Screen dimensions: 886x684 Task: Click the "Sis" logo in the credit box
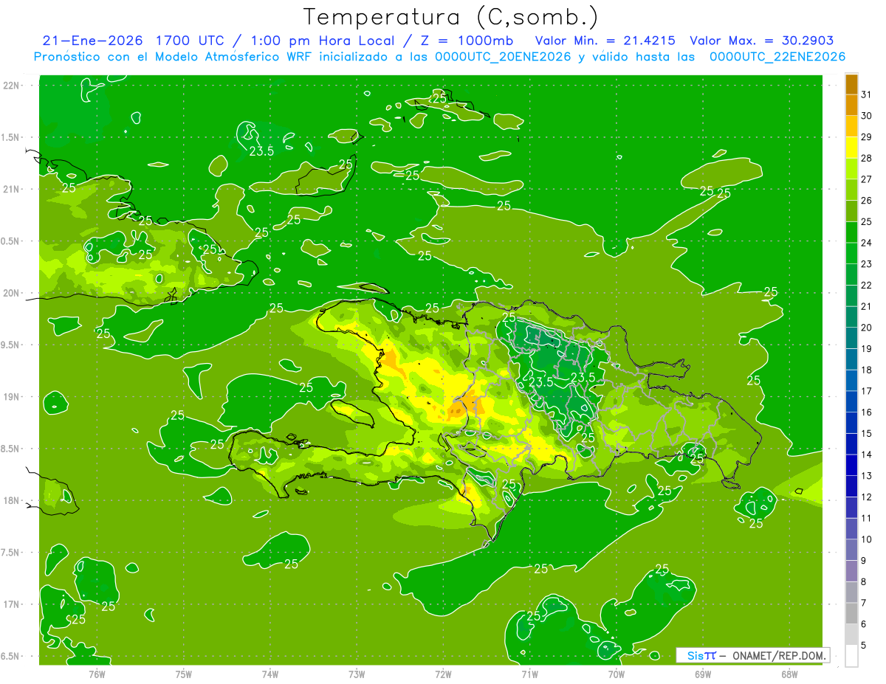click(x=697, y=655)
